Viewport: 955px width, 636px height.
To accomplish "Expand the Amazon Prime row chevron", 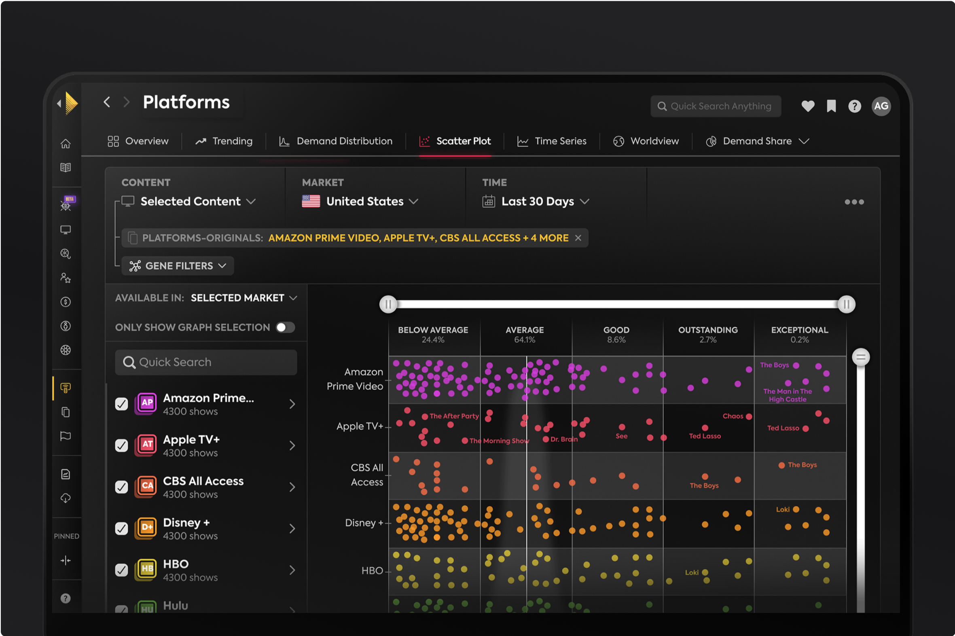I will pyautogui.click(x=292, y=404).
